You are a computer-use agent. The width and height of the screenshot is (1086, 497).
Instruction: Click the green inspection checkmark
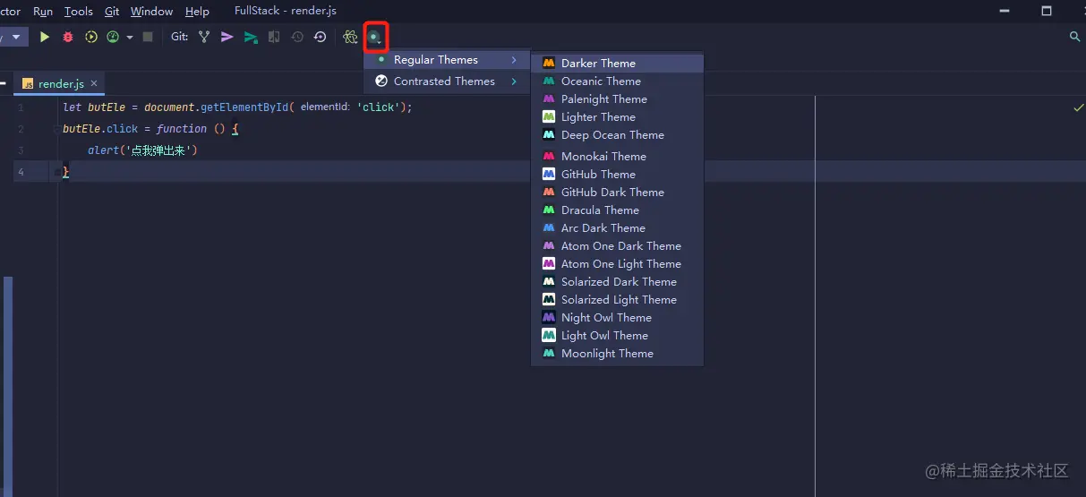click(1078, 107)
